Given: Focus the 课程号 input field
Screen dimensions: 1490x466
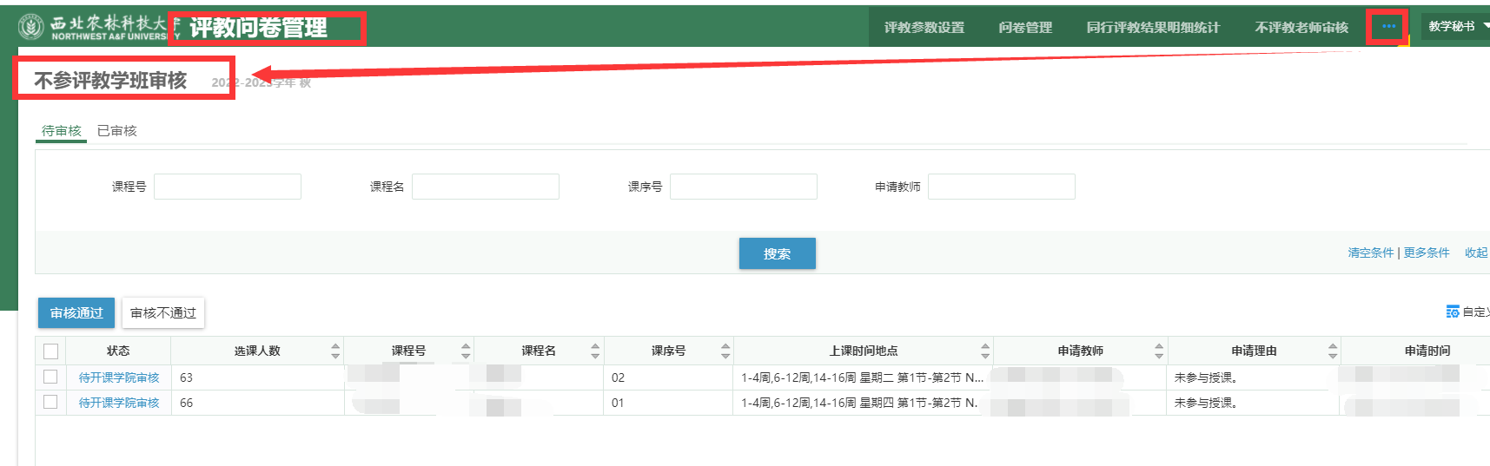Looking at the screenshot, I should tap(228, 187).
